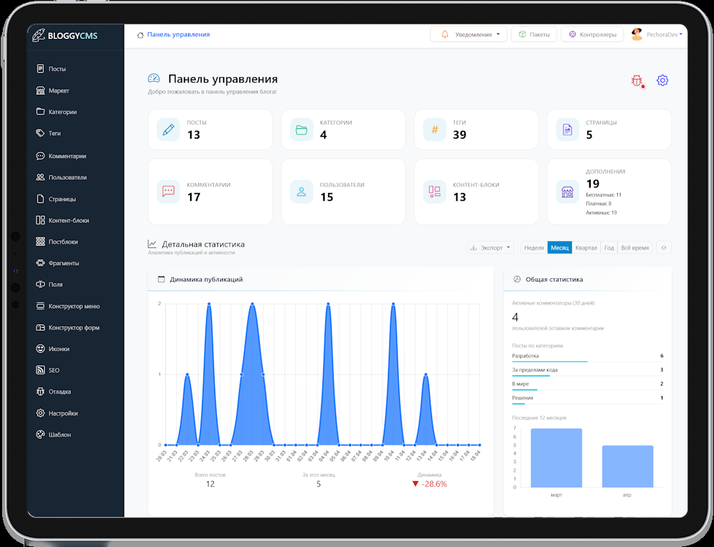Click the hashtag icon on Теги card
The image size is (714, 547).
435,130
